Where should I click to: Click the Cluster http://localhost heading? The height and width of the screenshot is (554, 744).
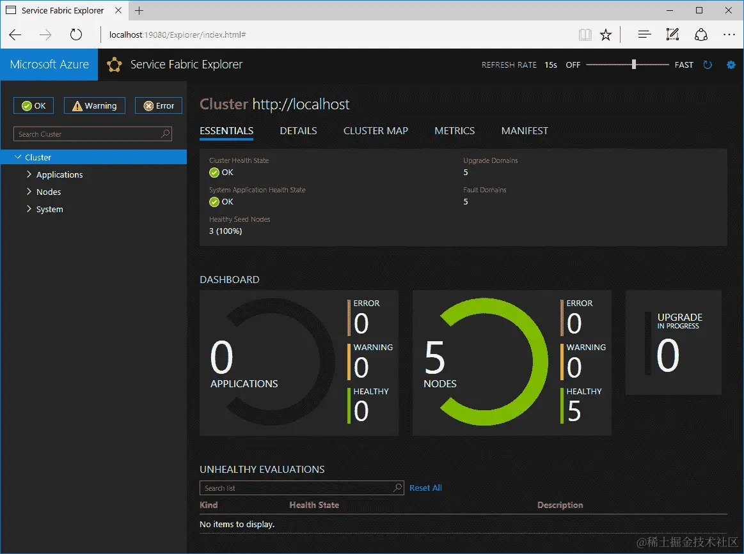pos(274,104)
